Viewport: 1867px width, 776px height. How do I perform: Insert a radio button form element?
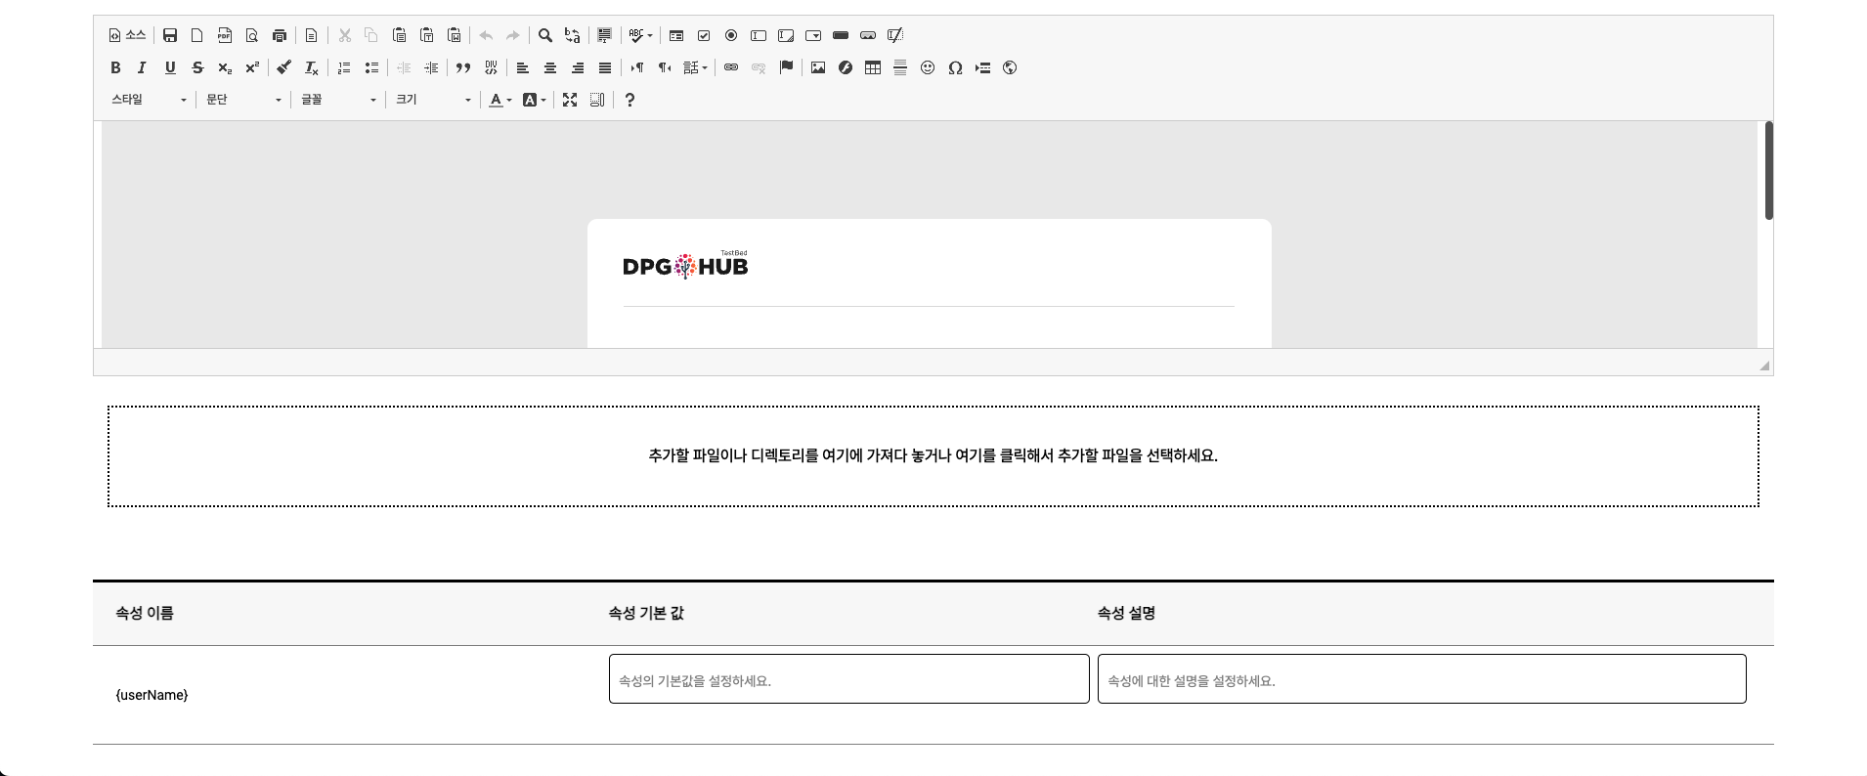(731, 35)
